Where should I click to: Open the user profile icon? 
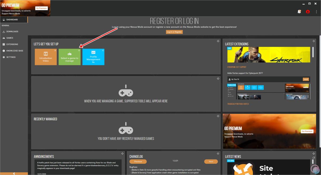pos(308,12)
